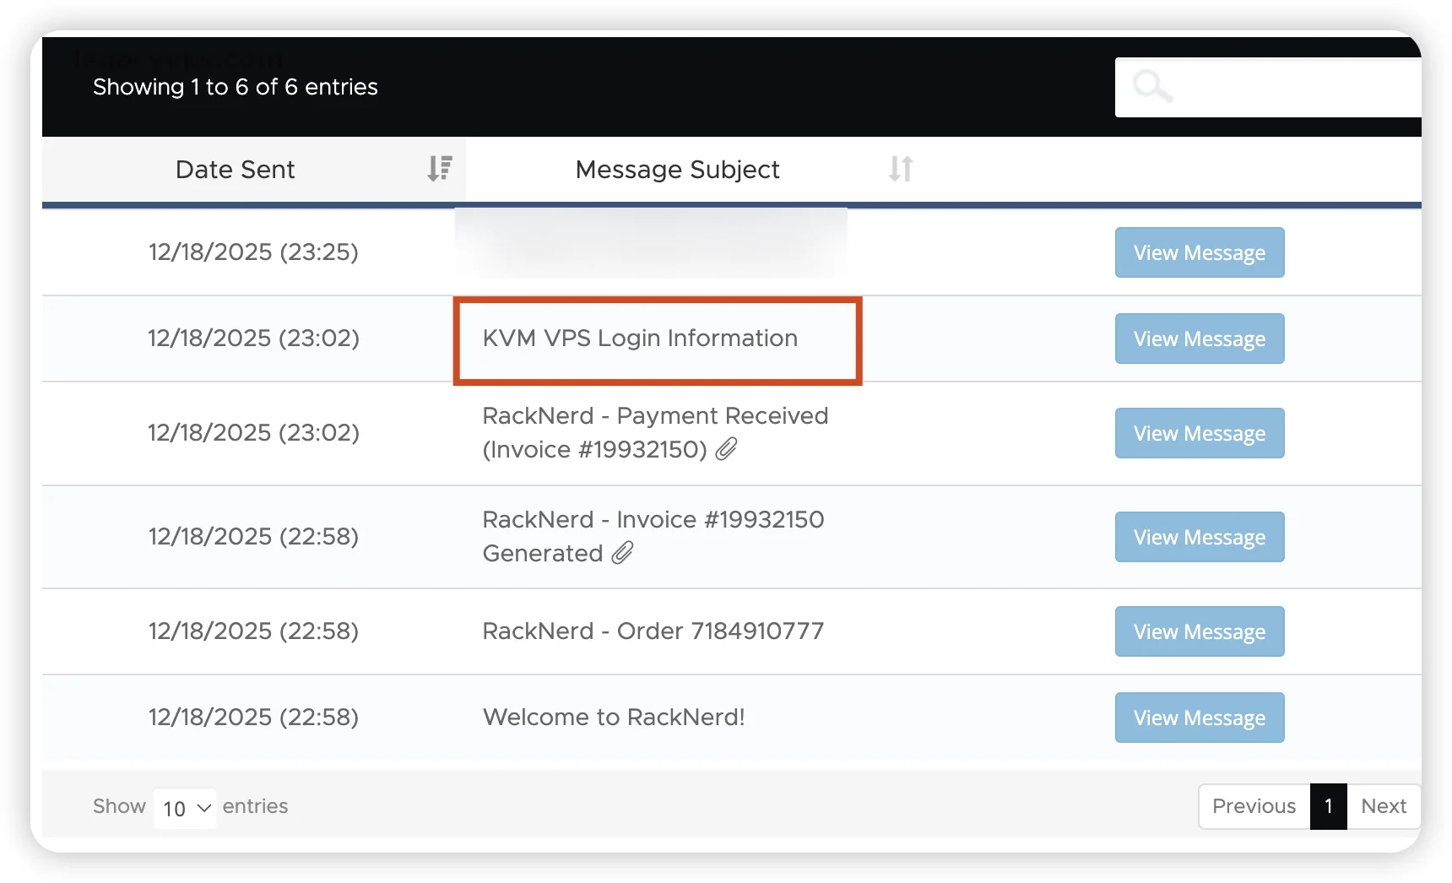Click the Invoice Generated attachment paperclip icon
Viewport: 1452px width, 883px height.
[622, 553]
